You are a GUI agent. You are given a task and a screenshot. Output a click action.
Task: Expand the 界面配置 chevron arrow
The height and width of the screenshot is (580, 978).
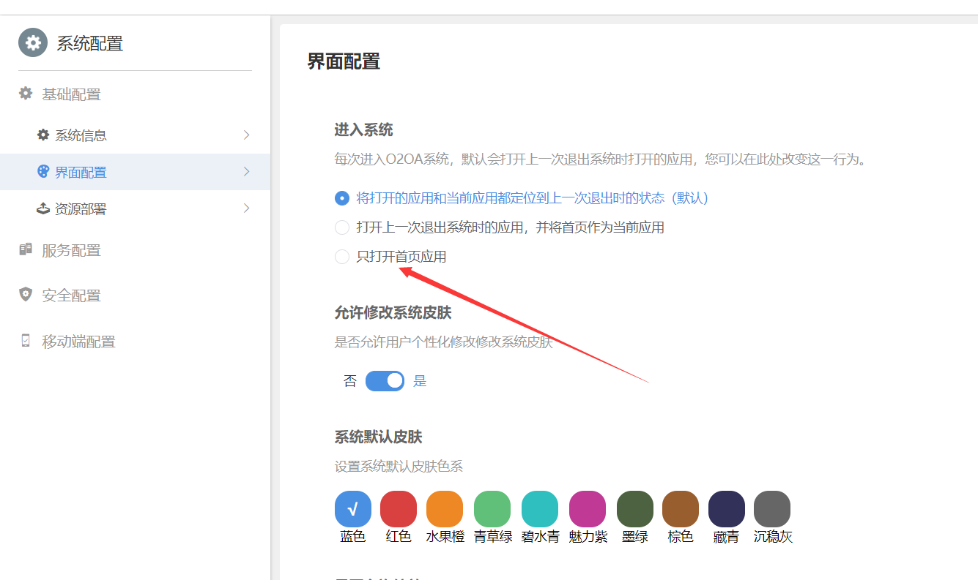pyautogui.click(x=246, y=172)
